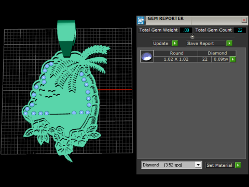Image resolution: width=249 pixels, height=187 pixels.
Task: Click green arrow beside 0.09tw row
Action: click(233, 59)
